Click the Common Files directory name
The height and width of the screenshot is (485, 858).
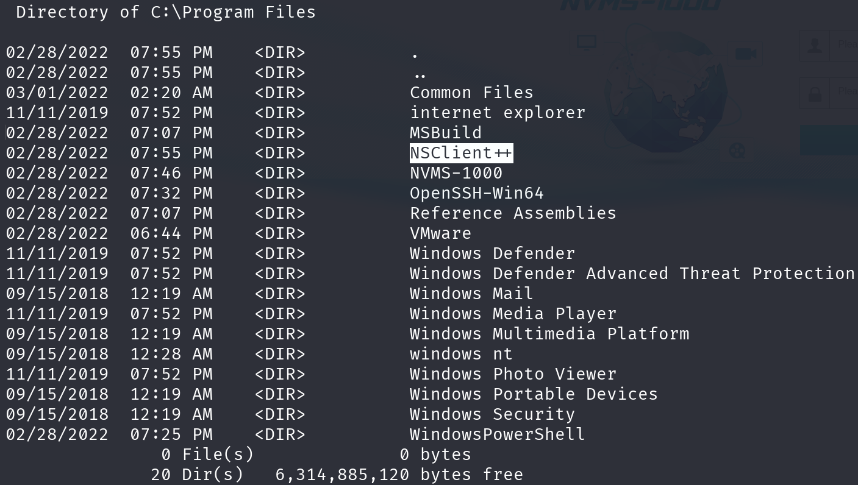(x=472, y=93)
